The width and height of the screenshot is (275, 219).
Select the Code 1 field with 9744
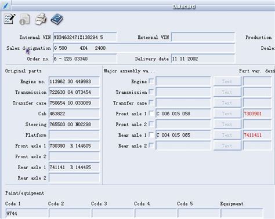(x=27, y=213)
